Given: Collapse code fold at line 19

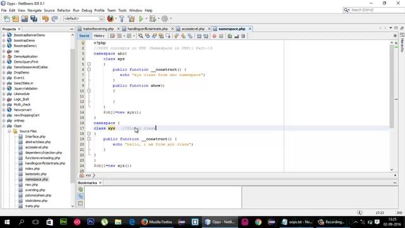Looking at the screenshot, I should [89, 139].
